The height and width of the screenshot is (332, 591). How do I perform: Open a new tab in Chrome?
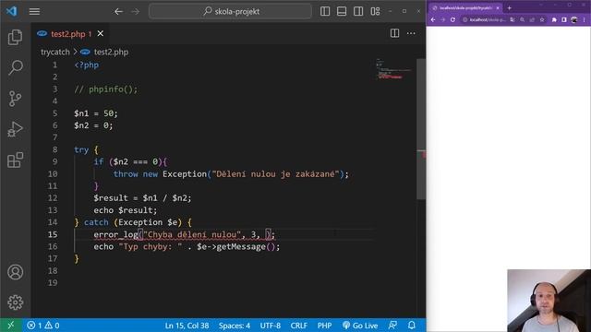pyautogui.click(x=509, y=7)
